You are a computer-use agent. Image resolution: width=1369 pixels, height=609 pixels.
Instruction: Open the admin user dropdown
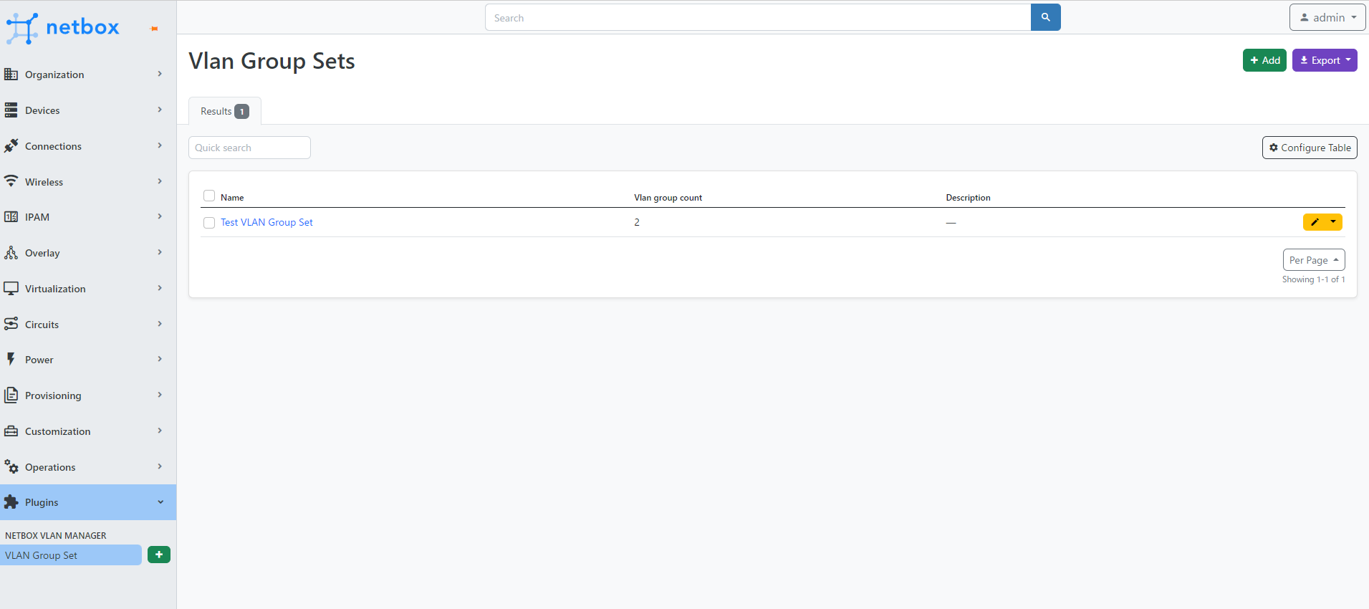coord(1327,17)
